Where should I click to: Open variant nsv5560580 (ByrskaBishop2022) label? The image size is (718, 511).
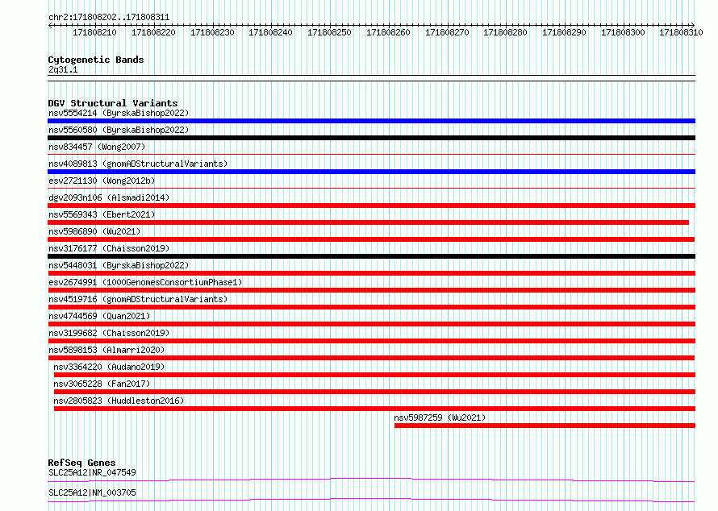[119, 130]
